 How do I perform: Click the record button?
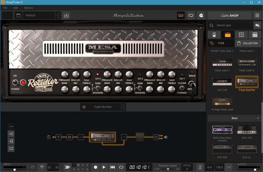(x=95, y=167)
